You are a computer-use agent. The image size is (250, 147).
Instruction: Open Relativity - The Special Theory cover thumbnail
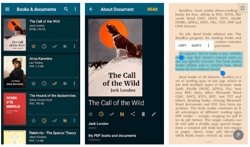(15, 137)
